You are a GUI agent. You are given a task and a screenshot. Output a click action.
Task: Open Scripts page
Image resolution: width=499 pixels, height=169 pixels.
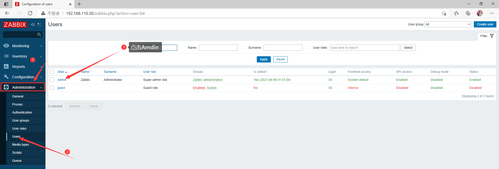click(17, 153)
